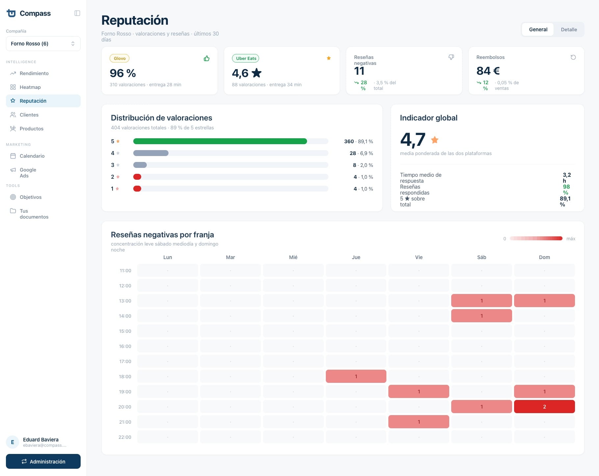
Task: Click the Vie 19:00 heatmap cell
Action: pyautogui.click(x=419, y=391)
